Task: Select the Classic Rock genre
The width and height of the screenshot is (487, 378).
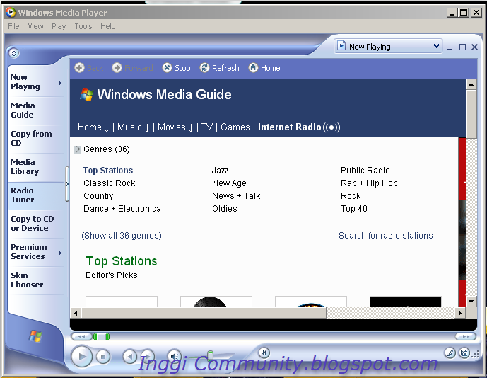Action: click(110, 183)
